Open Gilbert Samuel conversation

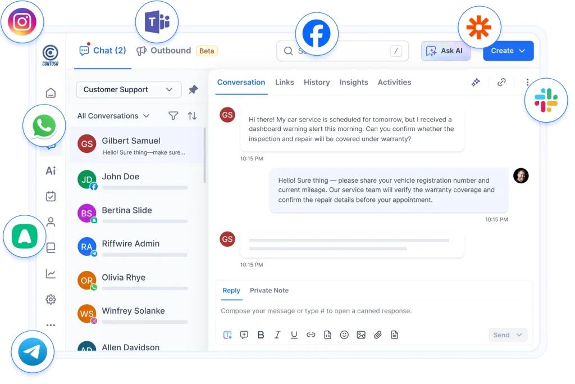coord(136,146)
